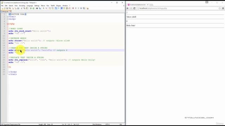The width and height of the screenshot is (225, 126).
Task: Open the browser hamburger menu
Action: click(223, 8)
